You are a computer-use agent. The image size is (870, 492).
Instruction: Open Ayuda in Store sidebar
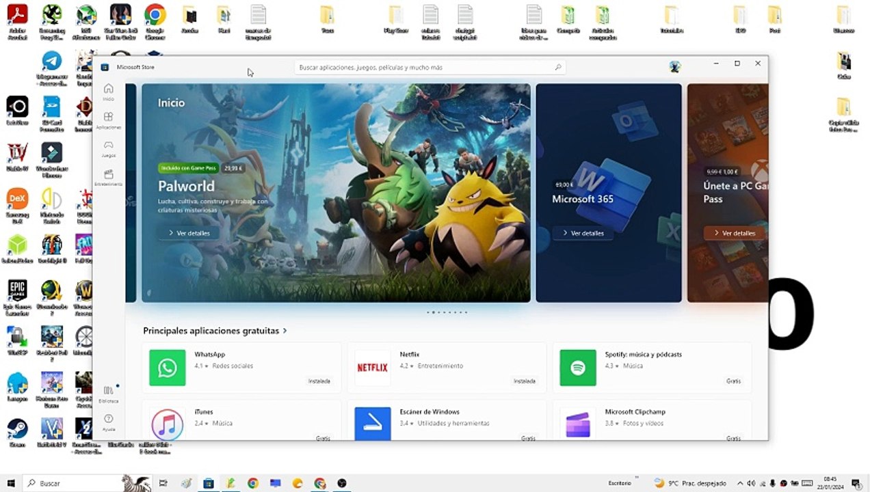(x=108, y=422)
